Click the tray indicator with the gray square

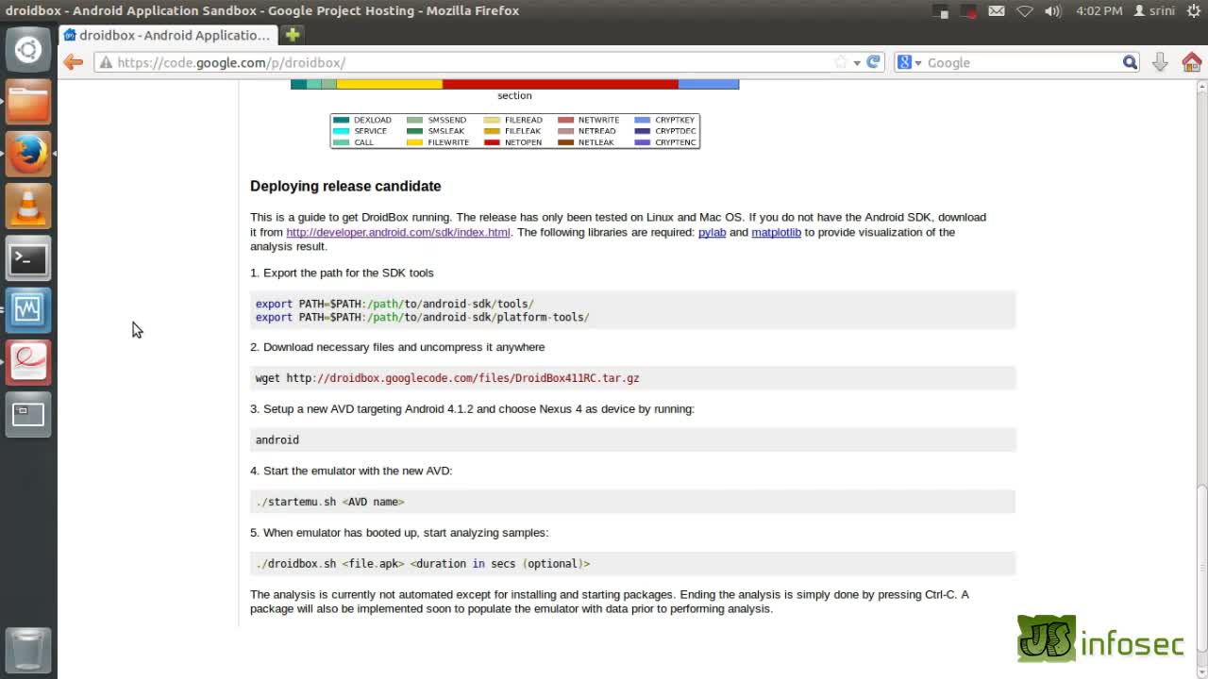940,11
